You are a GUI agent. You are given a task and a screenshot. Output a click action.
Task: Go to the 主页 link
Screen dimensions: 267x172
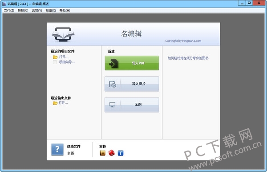(70, 153)
